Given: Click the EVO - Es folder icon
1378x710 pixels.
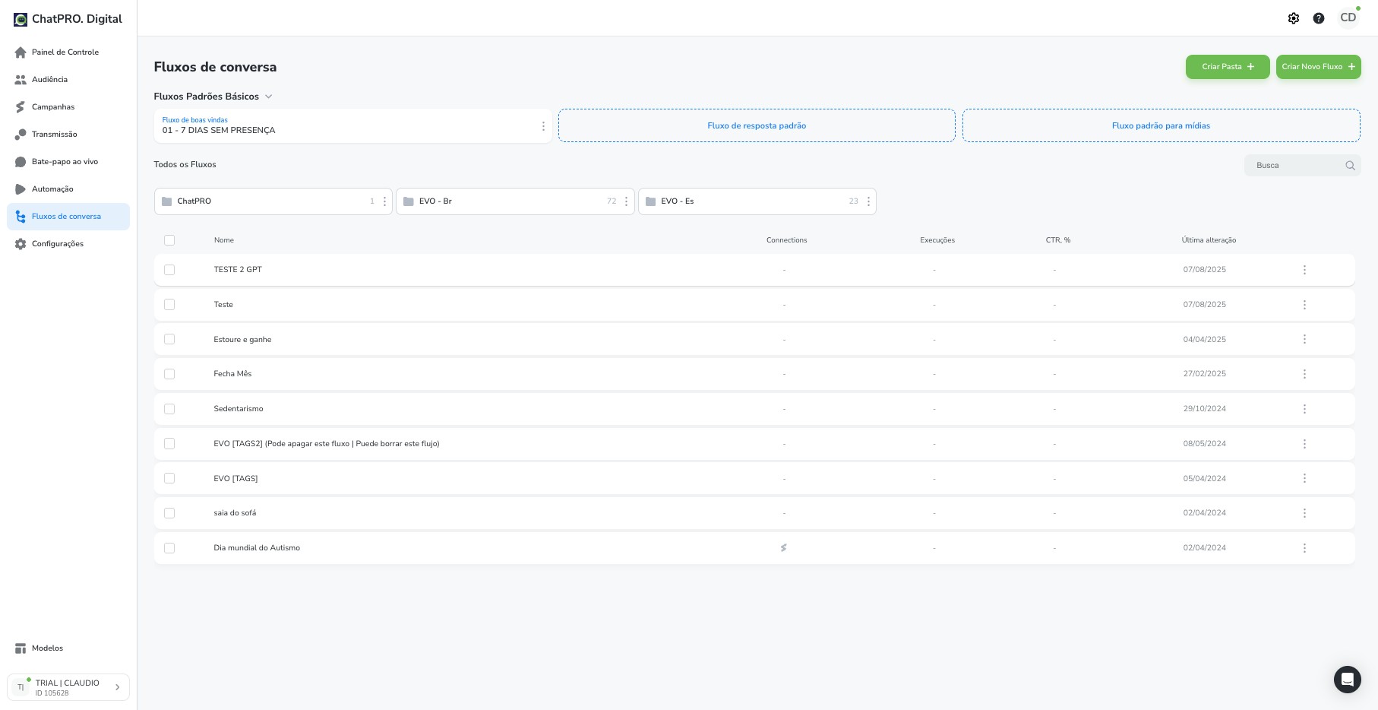Looking at the screenshot, I should 650,201.
